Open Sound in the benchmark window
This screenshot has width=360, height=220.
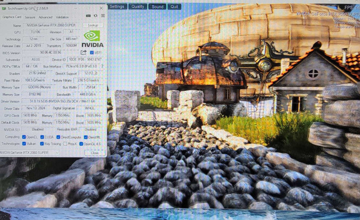(x=157, y=7)
